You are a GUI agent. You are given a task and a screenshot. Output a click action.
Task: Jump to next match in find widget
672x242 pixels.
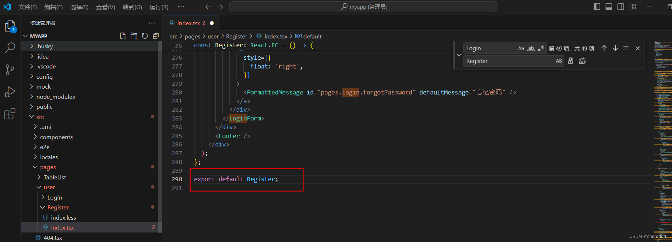615,48
